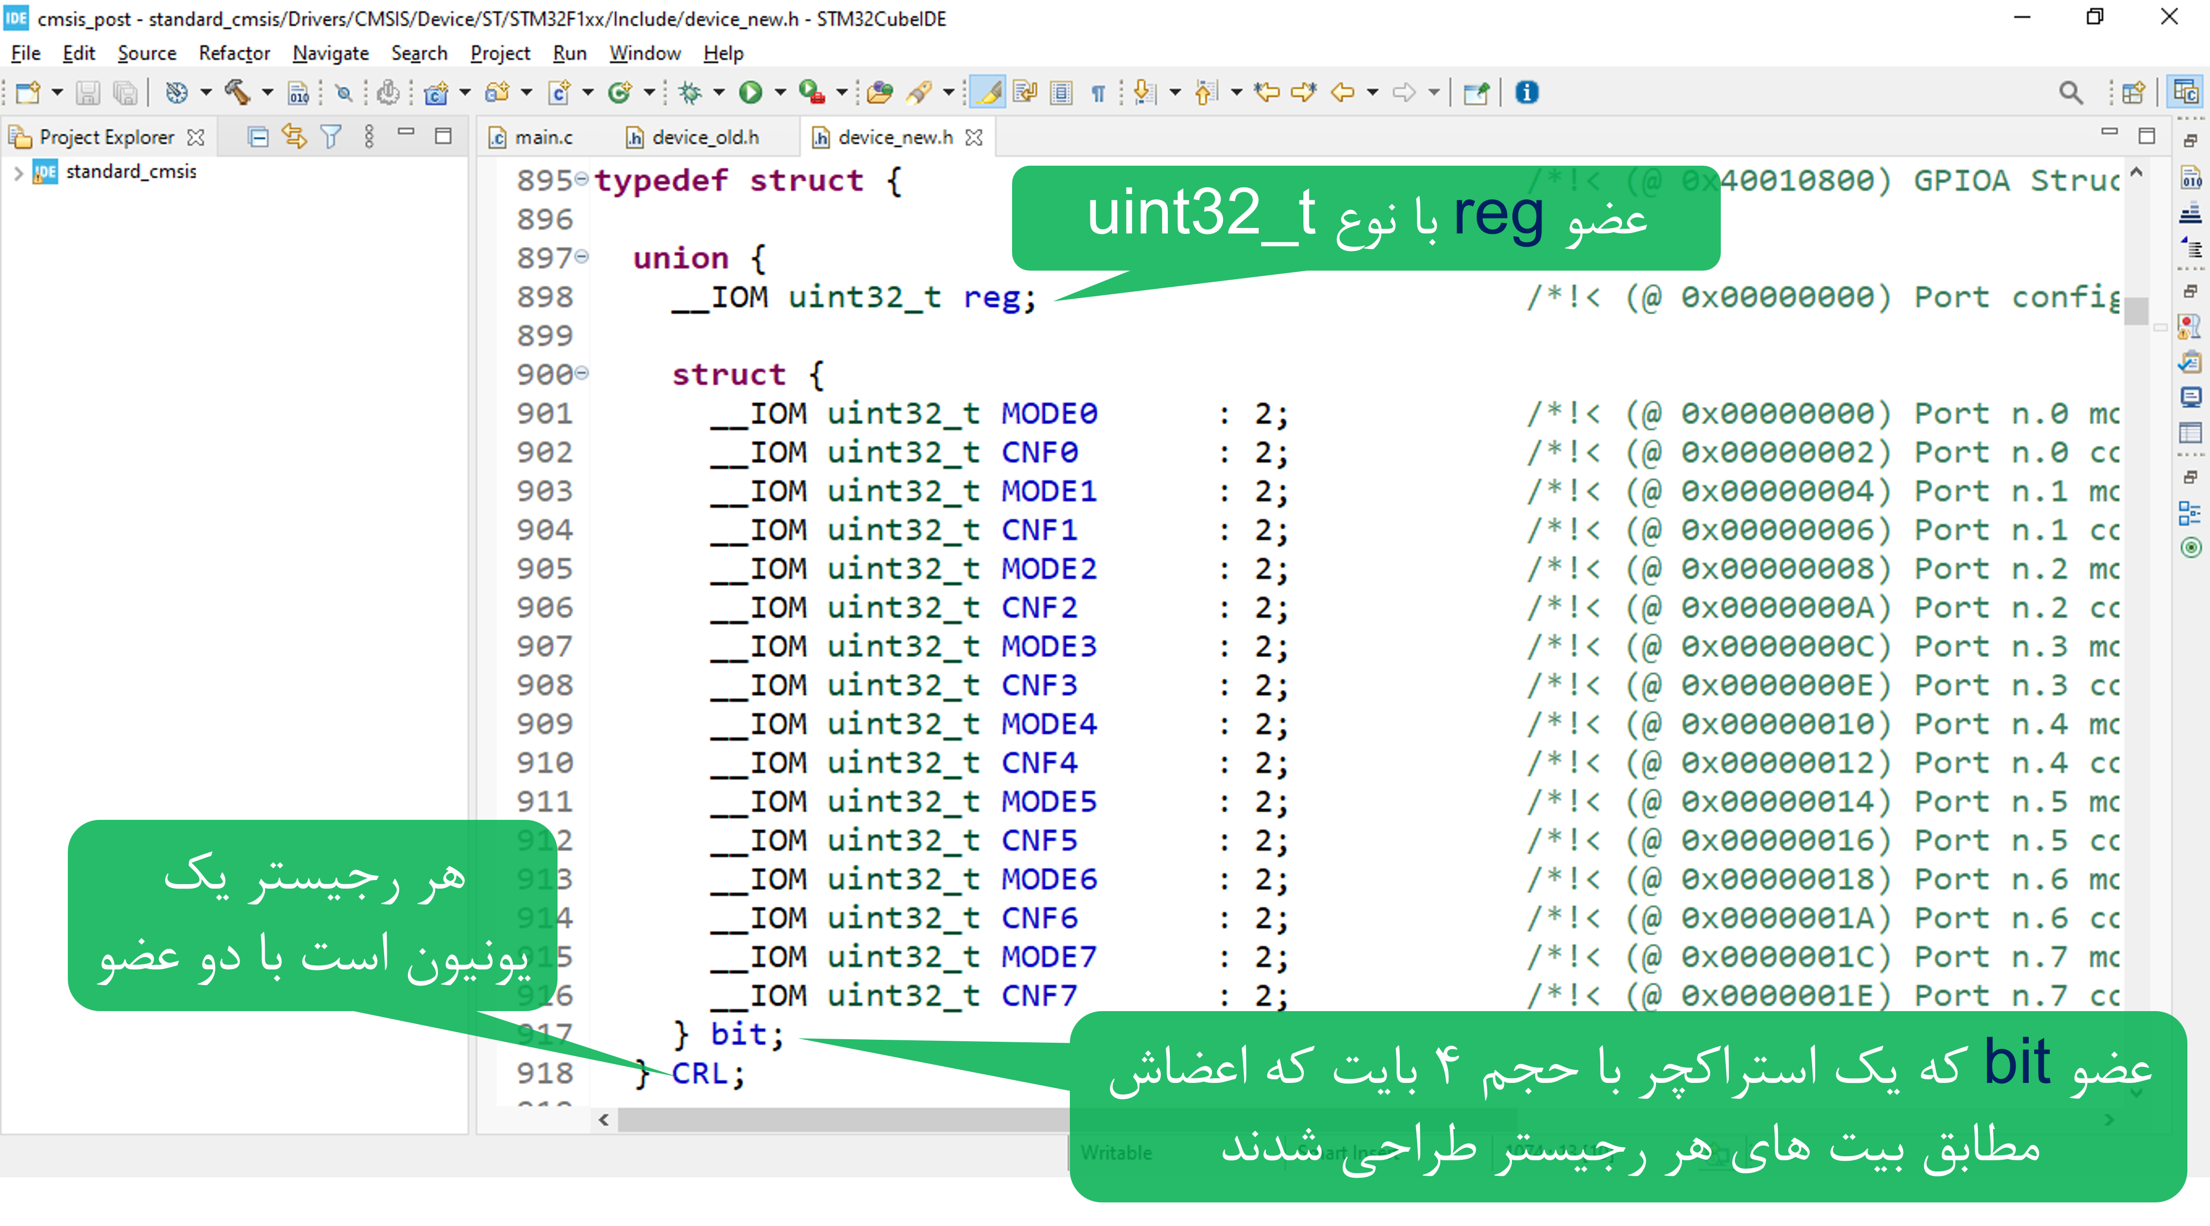Click the New C source file icon
This screenshot has height=1226, width=2210.
click(560, 92)
